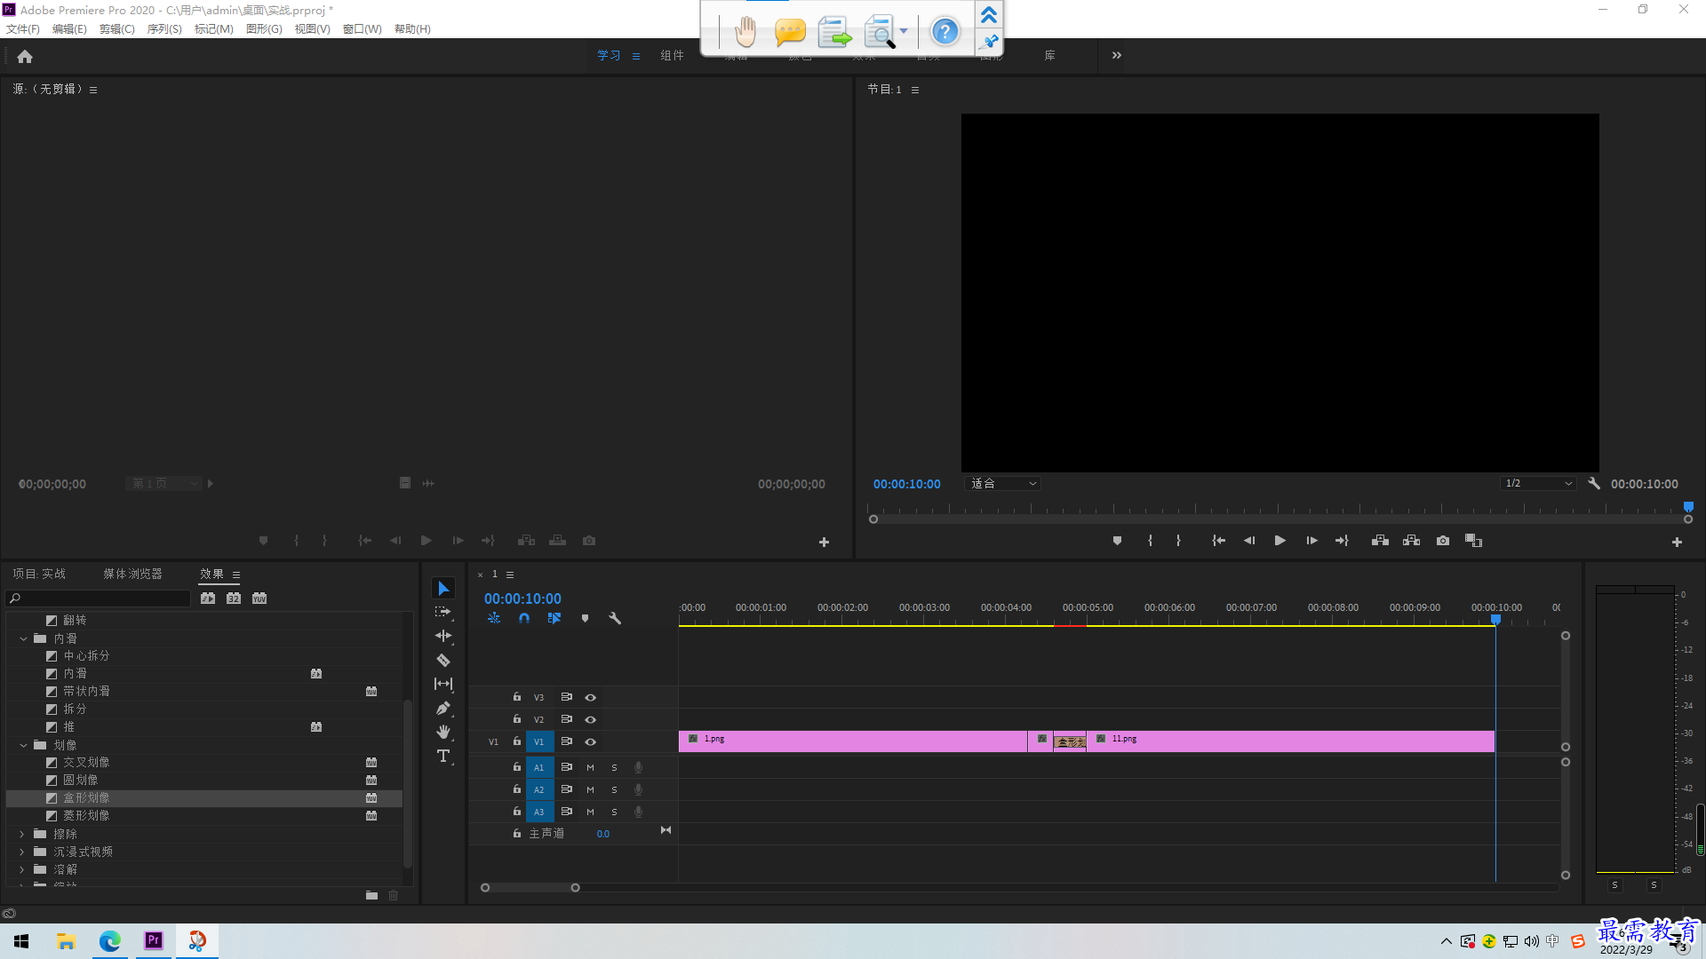Screen dimensions: 1706x959
Task: Collapse the 内滑 effects folder
Action: point(23,638)
